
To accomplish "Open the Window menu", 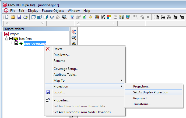I will coord(74,11).
